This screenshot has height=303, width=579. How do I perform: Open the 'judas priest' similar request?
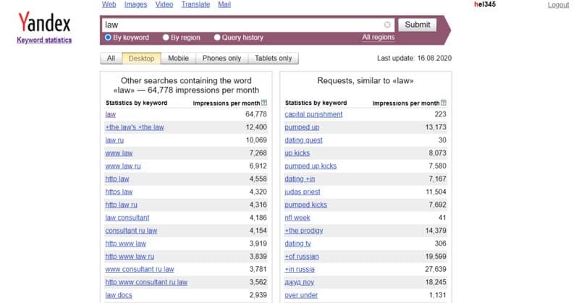303,192
